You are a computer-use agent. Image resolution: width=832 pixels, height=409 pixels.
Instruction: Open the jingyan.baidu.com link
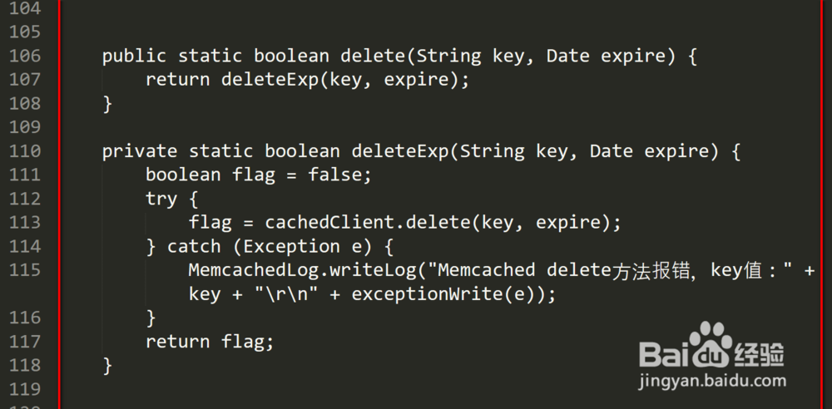tap(711, 382)
